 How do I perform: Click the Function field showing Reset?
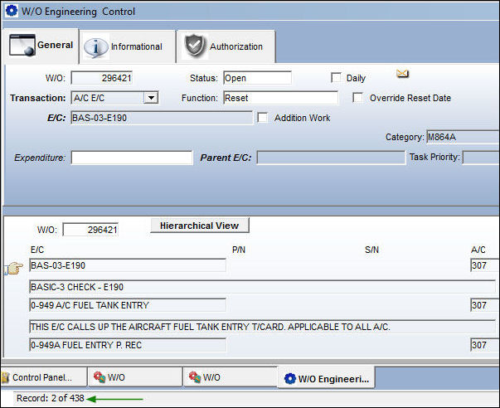[x=280, y=98]
